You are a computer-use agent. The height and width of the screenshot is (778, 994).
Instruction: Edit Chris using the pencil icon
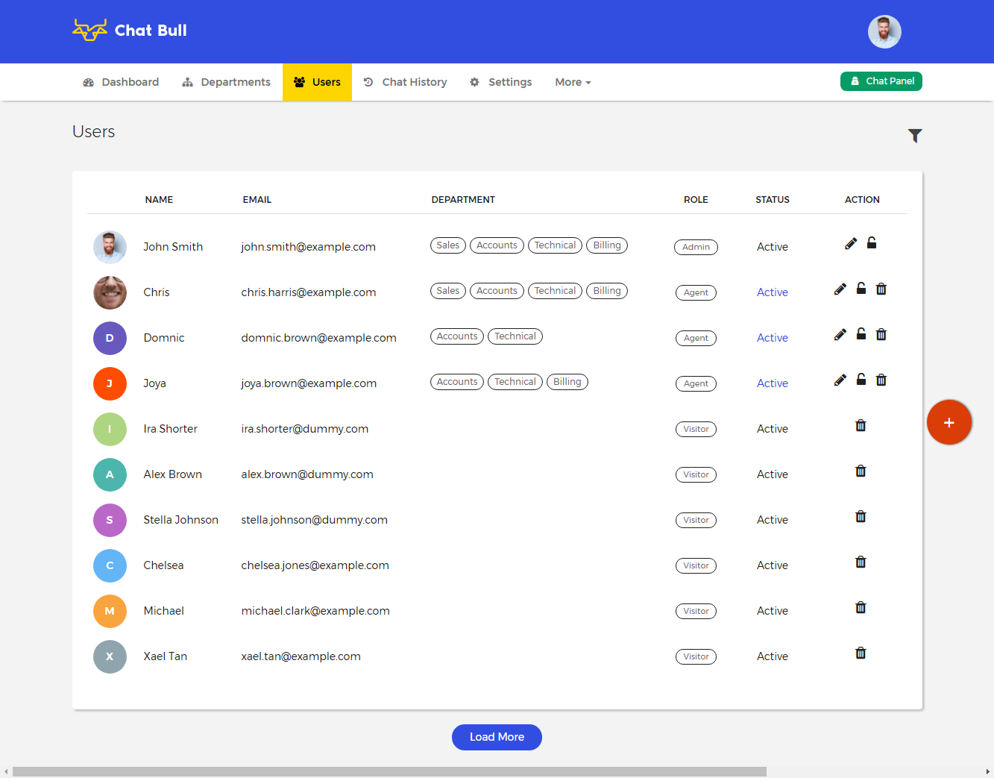840,289
